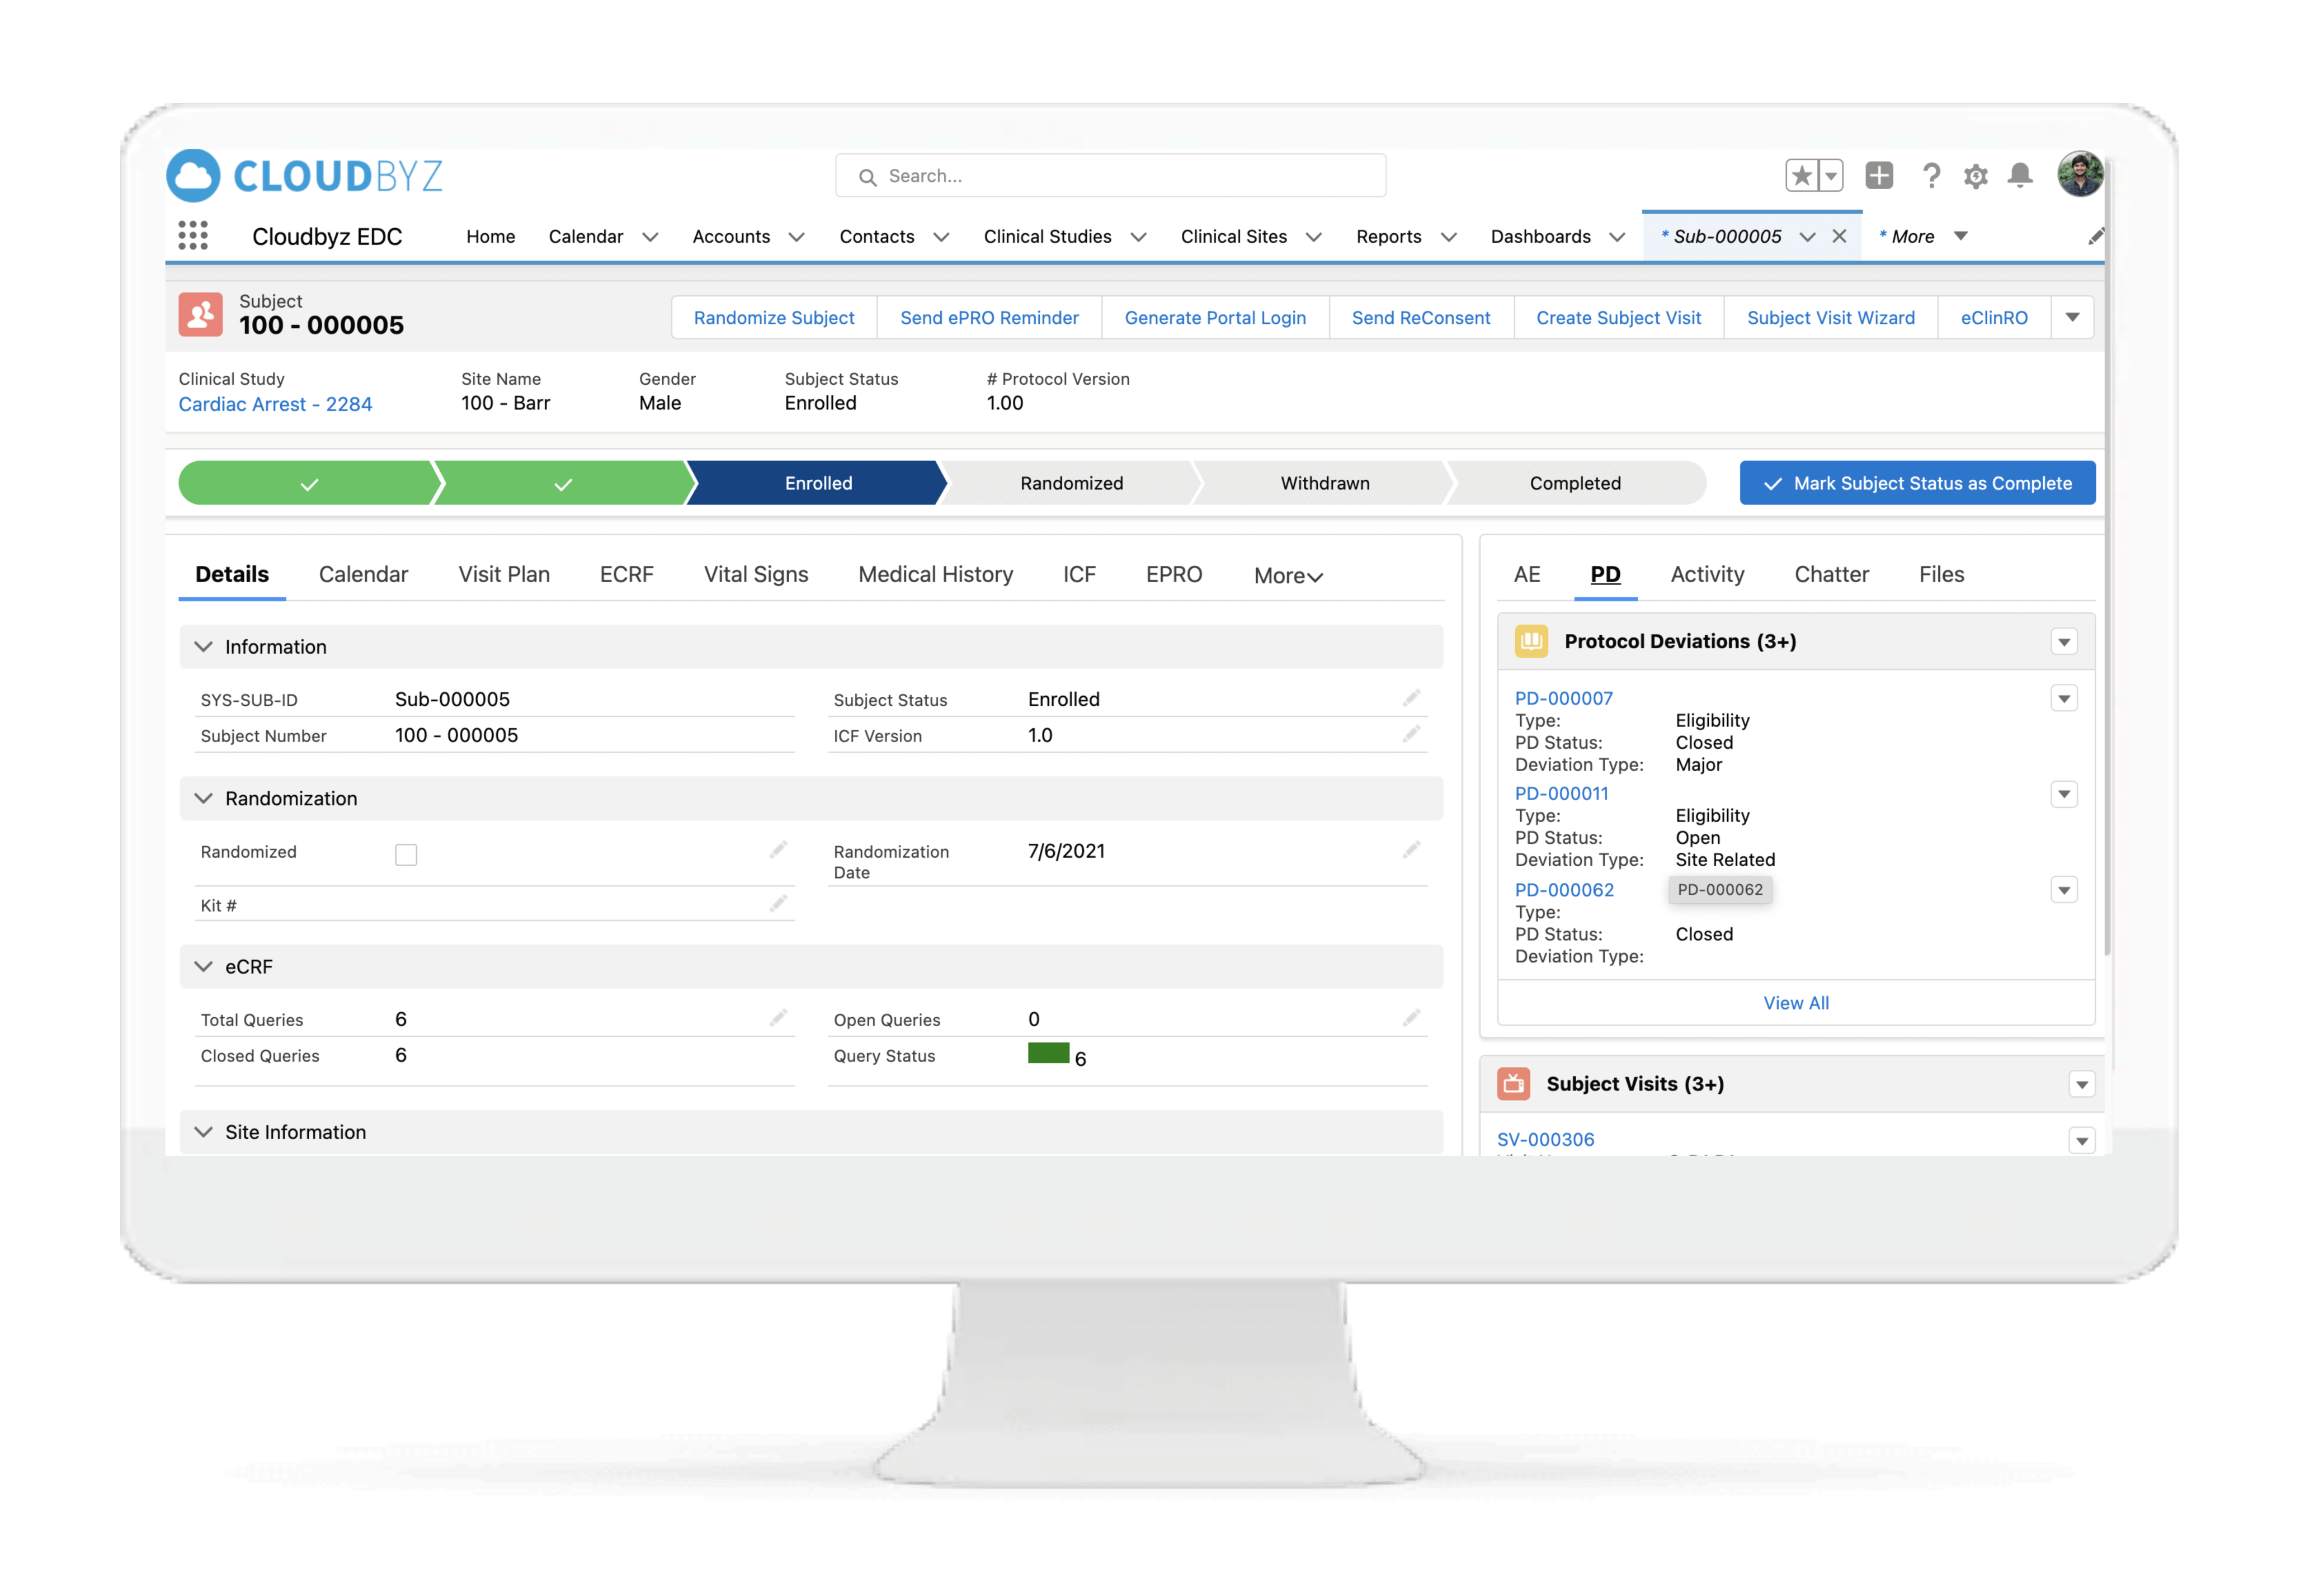Viewport: 2305px width, 1596px height.
Task: Open the Cardiac Arrest - 2284 study link
Action: (x=275, y=404)
